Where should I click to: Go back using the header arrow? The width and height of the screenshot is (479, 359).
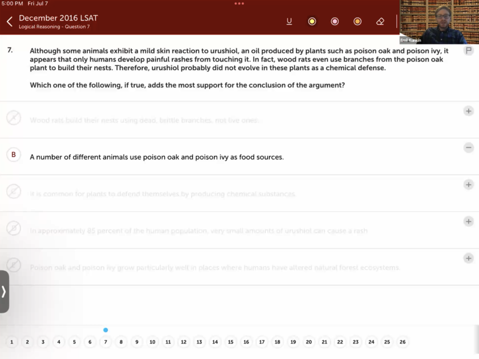coord(10,22)
